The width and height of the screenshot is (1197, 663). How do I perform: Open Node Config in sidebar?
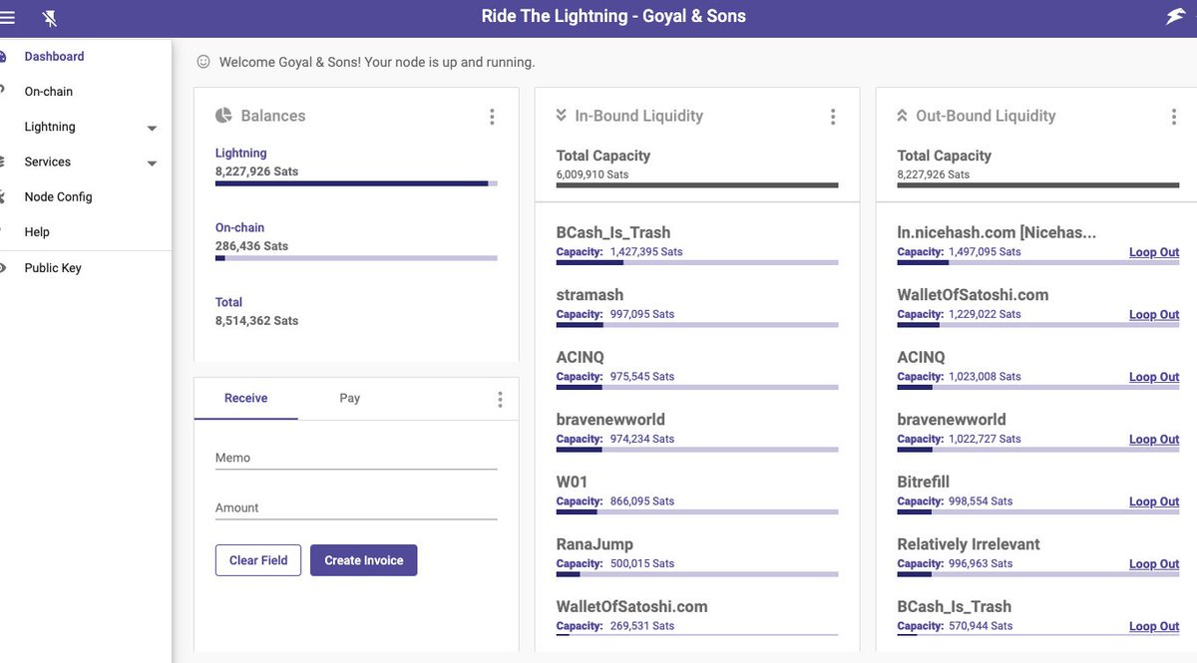(58, 196)
